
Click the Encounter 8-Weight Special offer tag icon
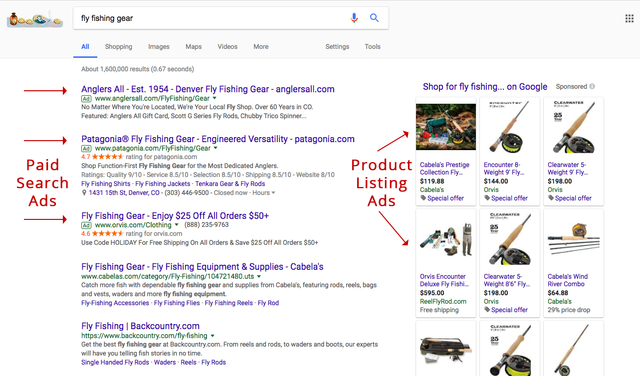pos(487,198)
